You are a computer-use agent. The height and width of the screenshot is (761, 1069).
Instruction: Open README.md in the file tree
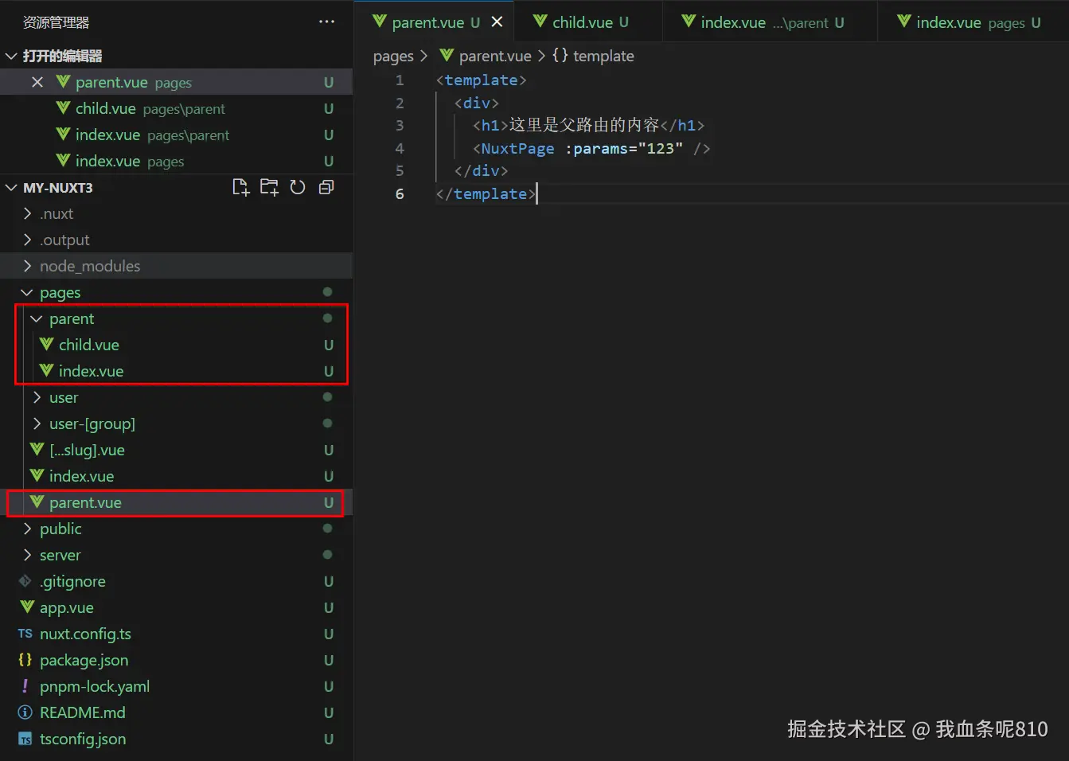point(177,712)
